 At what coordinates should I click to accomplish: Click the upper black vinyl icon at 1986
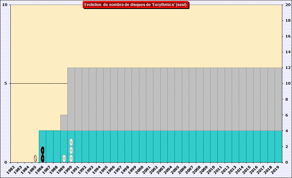[x=43, y=150]
